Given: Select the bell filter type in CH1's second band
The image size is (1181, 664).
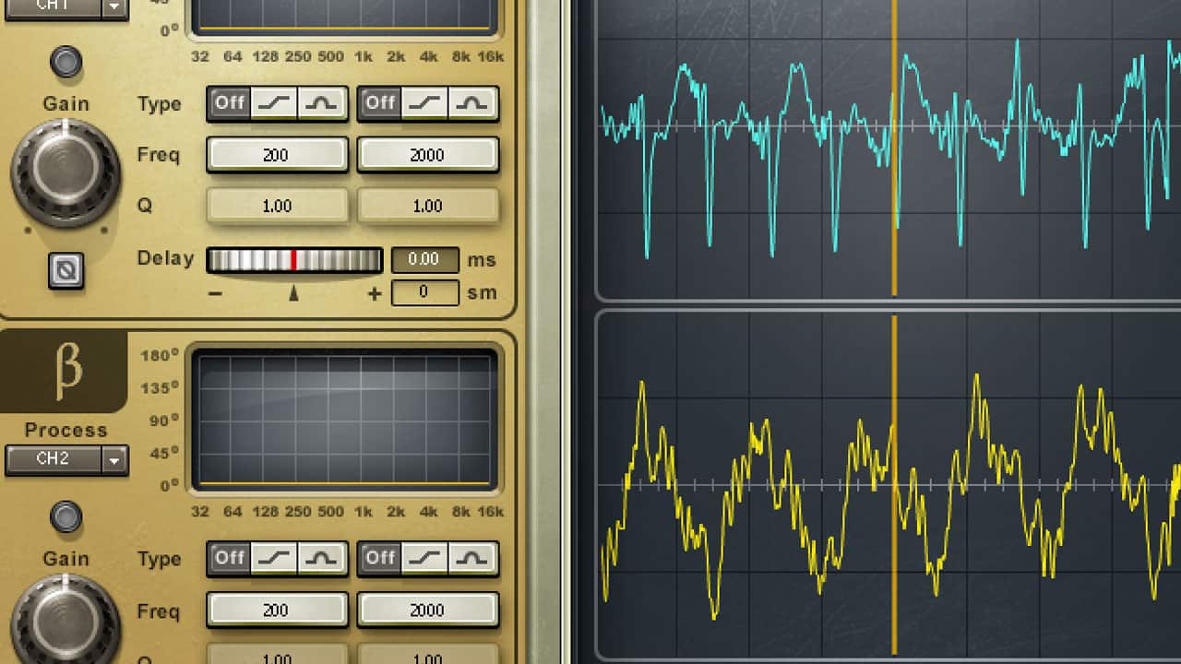Looking at the screenshot, I should point(472,103).
